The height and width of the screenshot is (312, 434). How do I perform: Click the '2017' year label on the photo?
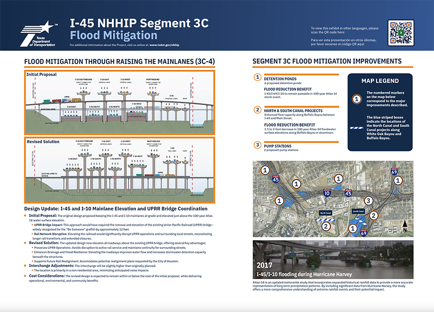pos(264,265)
